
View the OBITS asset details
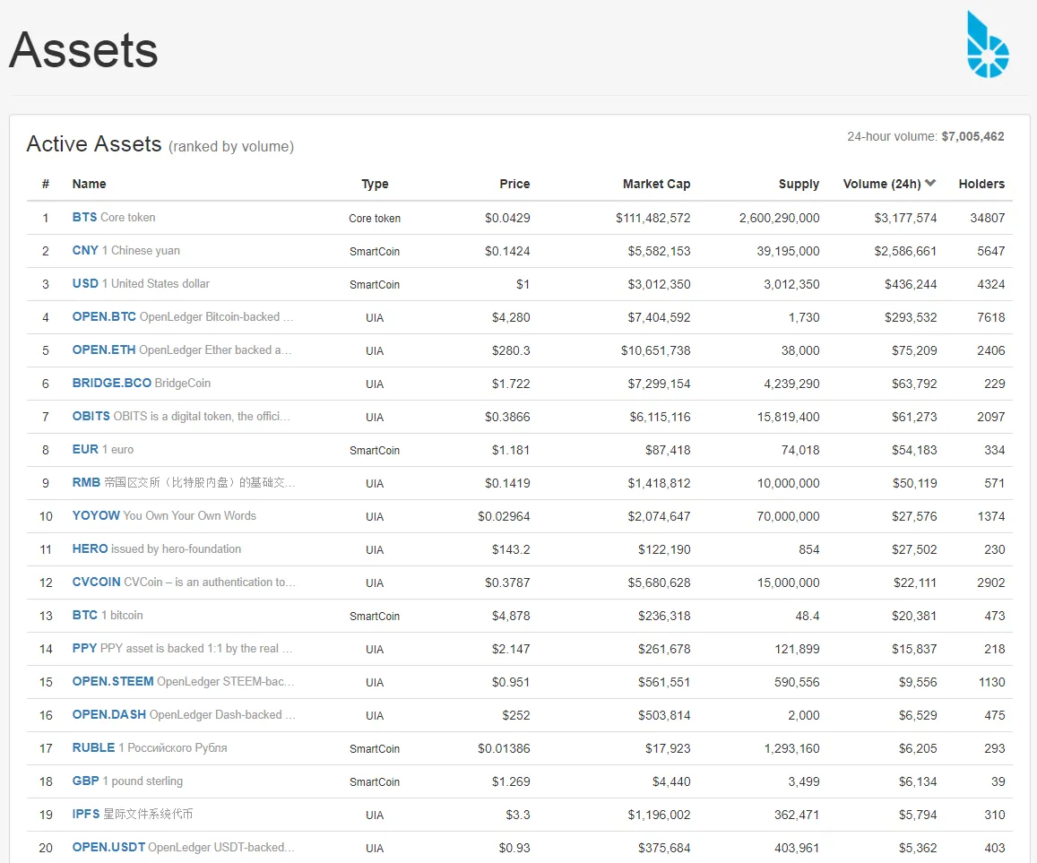click(x=91, y=416)
